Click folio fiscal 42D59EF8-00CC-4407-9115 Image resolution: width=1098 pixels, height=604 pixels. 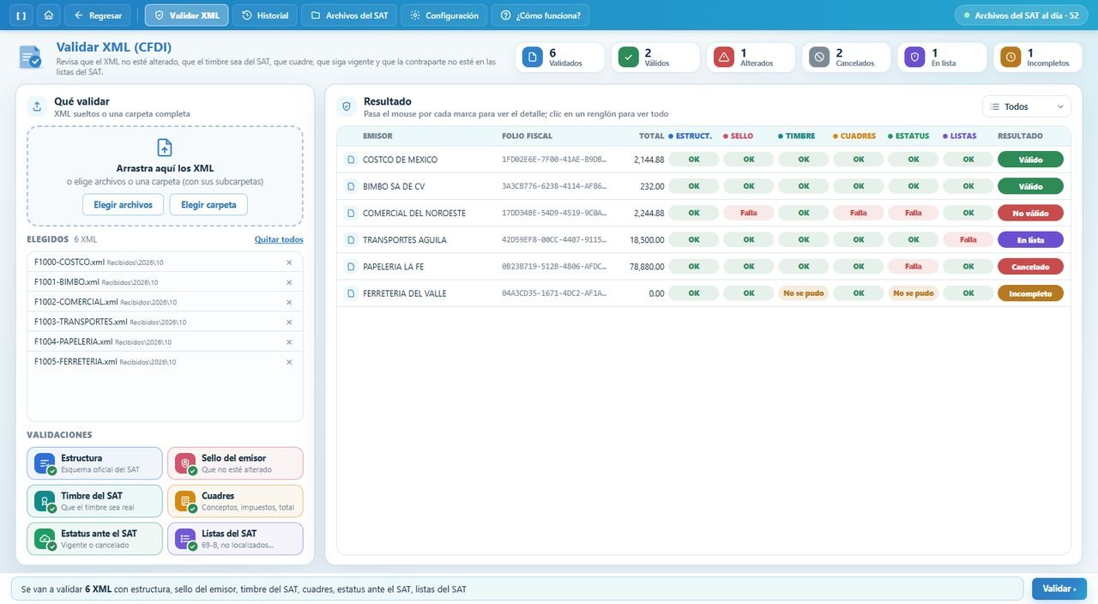[554, 240]
